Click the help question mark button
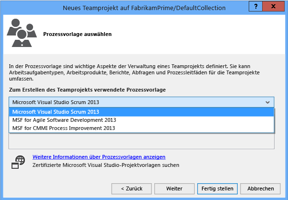 [x=256, y=6]
